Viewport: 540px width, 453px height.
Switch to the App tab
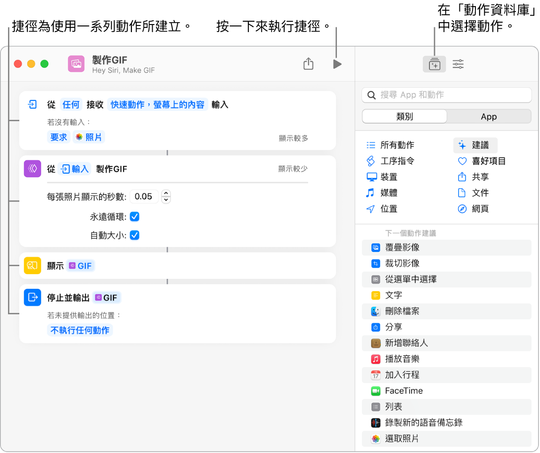[489, 116]
